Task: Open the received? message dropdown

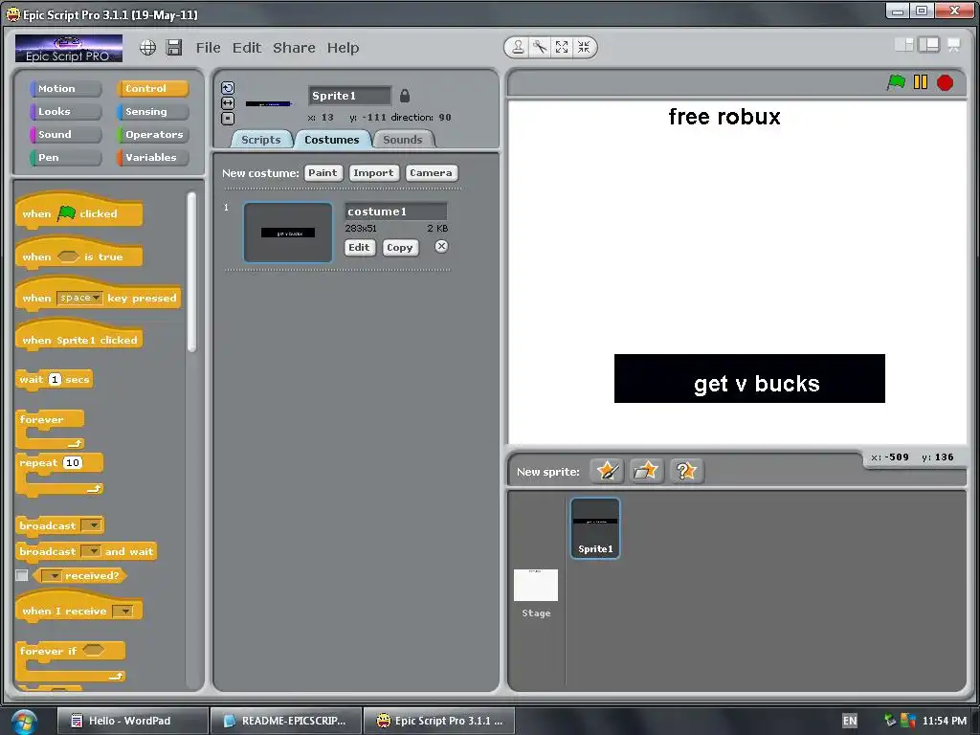Action: click(x=52, y=575)
